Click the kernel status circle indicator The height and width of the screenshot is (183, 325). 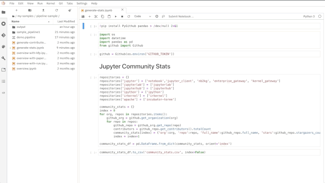[319, 16]
